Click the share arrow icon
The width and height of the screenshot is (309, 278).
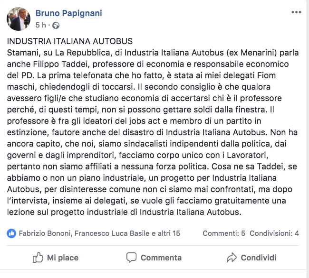pos(232,257)
